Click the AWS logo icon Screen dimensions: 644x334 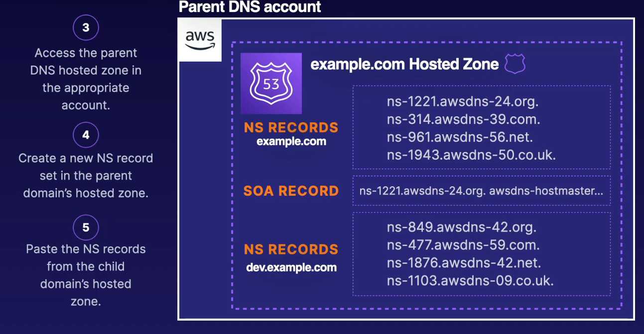pos(200,40)
